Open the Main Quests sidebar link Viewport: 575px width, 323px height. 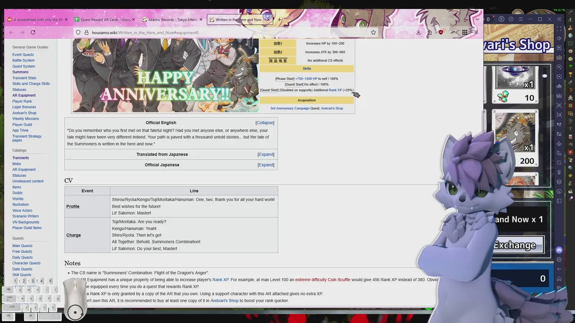pyautogui.click(x=22, y=246)
